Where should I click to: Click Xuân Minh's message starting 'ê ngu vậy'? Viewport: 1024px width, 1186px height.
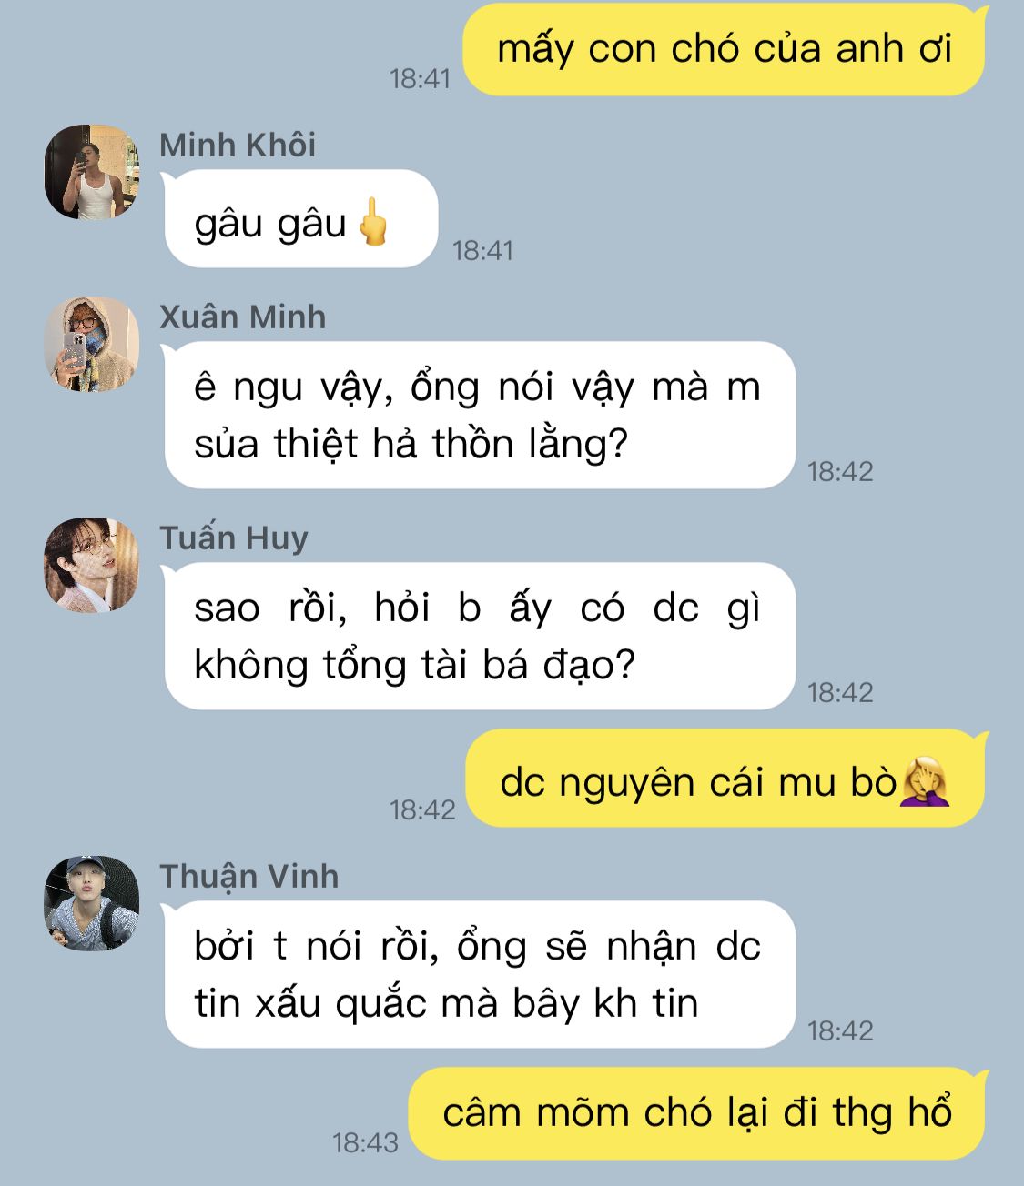pos(480,415)
